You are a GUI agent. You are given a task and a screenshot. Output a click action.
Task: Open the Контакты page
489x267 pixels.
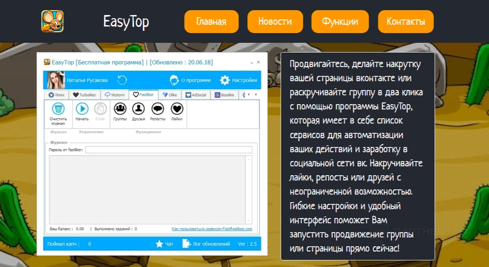pos(406,22)
